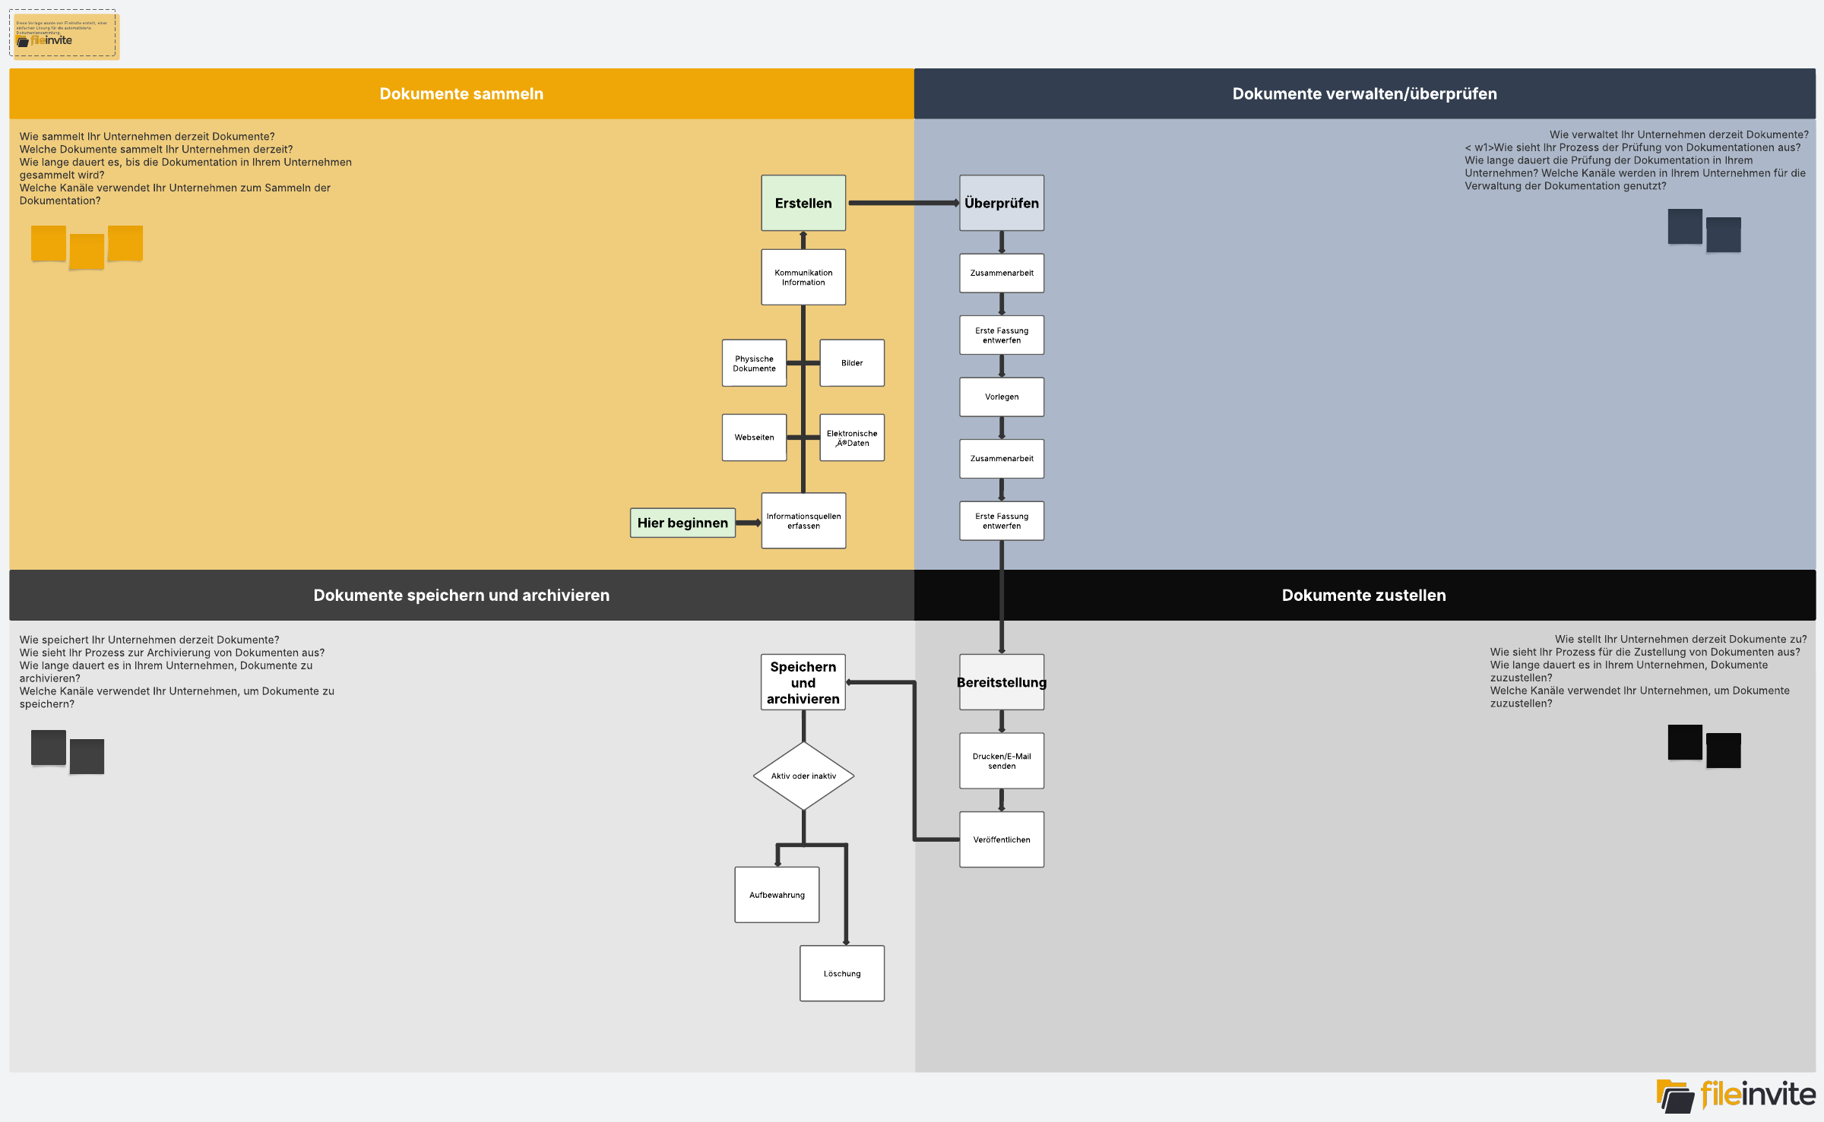1824x1122 pixels.
Task: Select the 'Löschung' box
Action: (841, 973)
